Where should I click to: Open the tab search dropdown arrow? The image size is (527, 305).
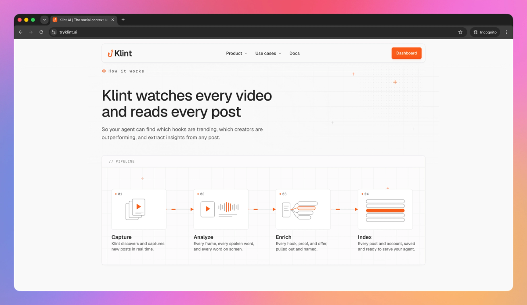(x=44, y=20)
